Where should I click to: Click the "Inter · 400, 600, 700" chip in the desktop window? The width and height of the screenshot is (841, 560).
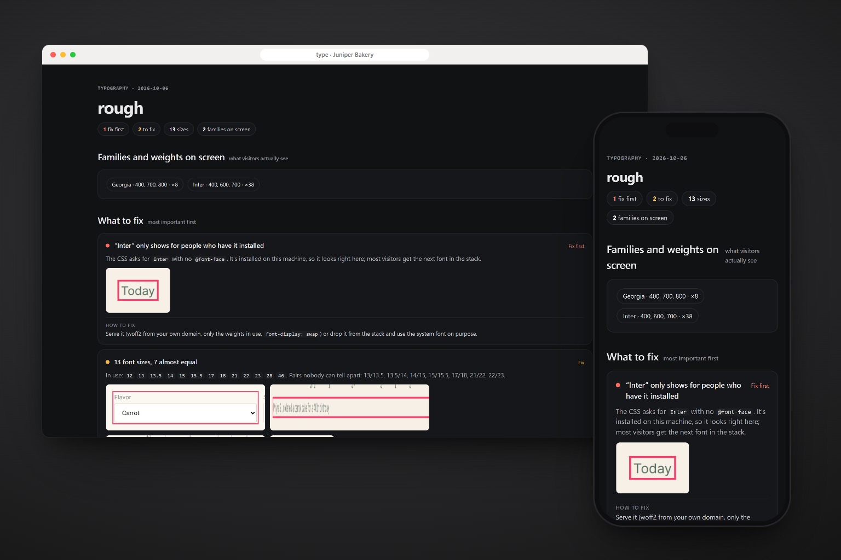(x=223, y=185)
